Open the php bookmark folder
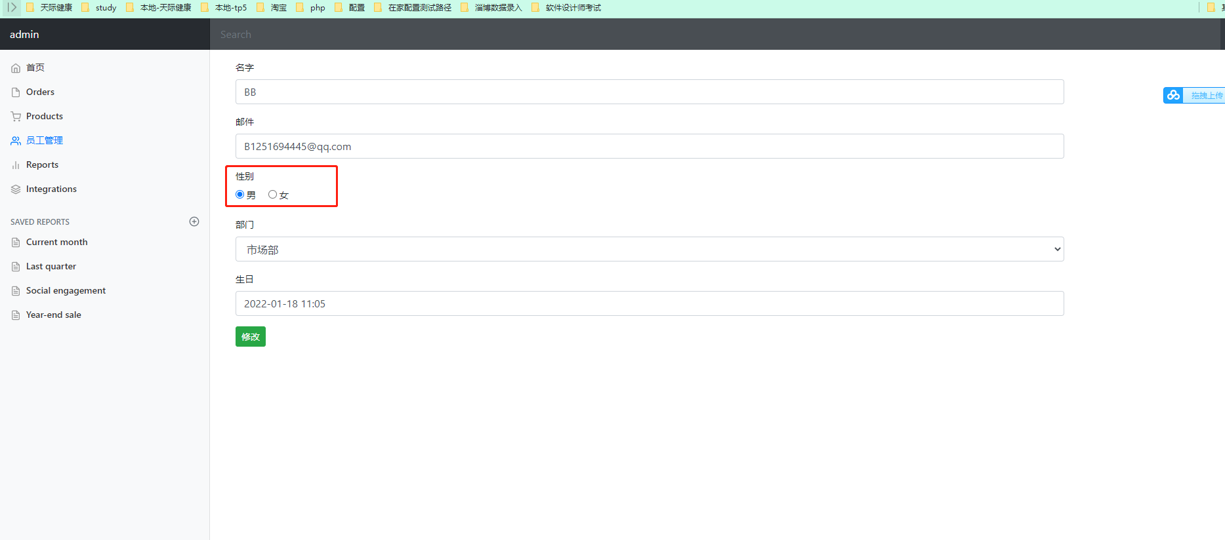Screen dimensions: 1225x540 coord(310,8)
